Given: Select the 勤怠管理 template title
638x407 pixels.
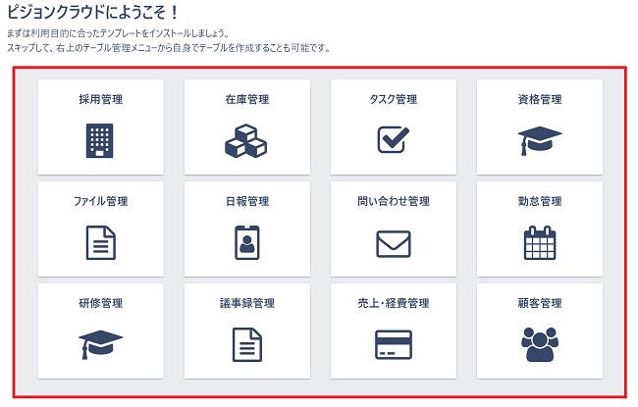Looking at the screenshot, I should point(539,201).
